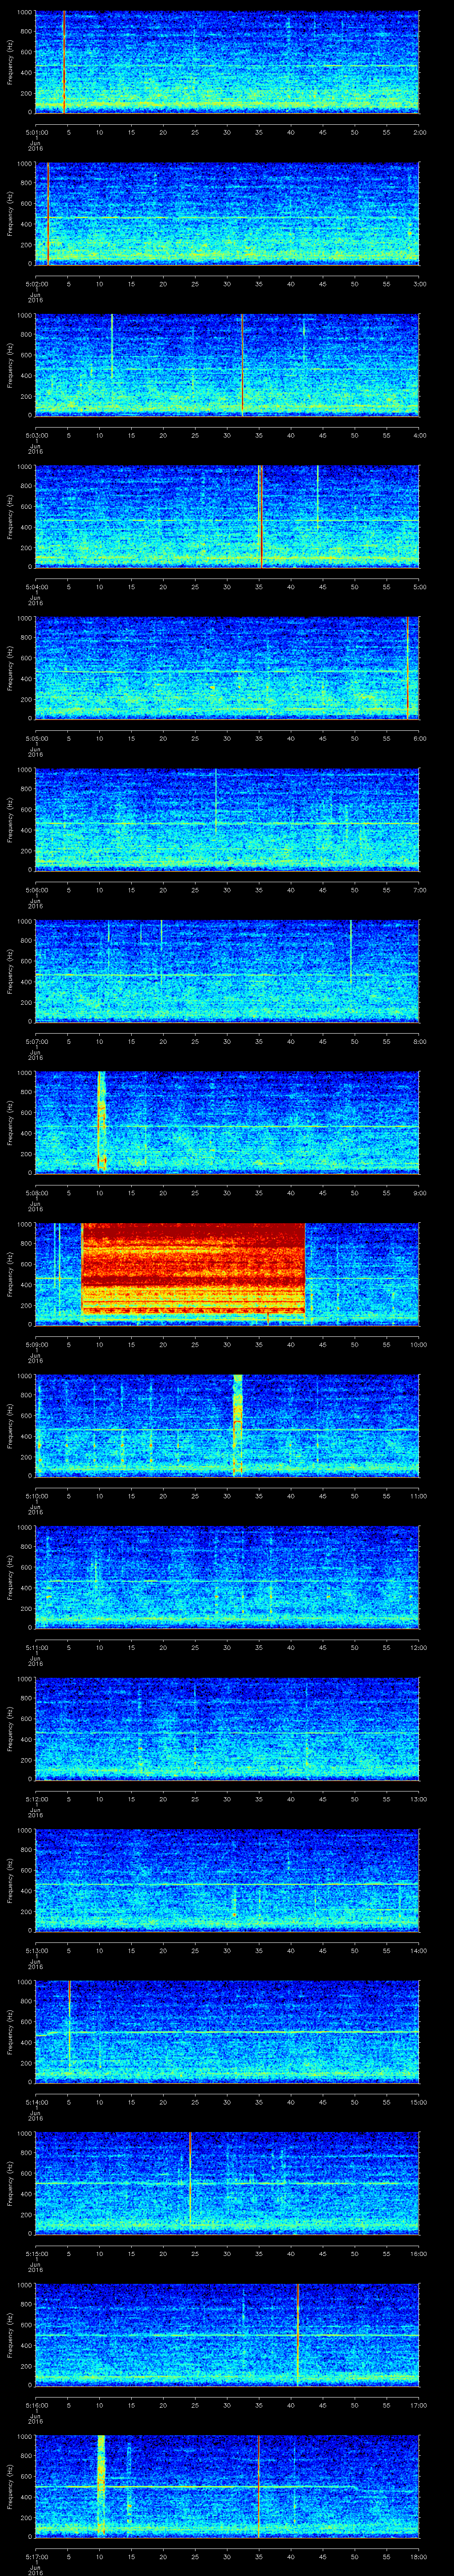The height and width of the screenshot is (2576, 454).
Task: Select the spectrogram panel starting at 5:12:00
Action: click(227, 1729)
